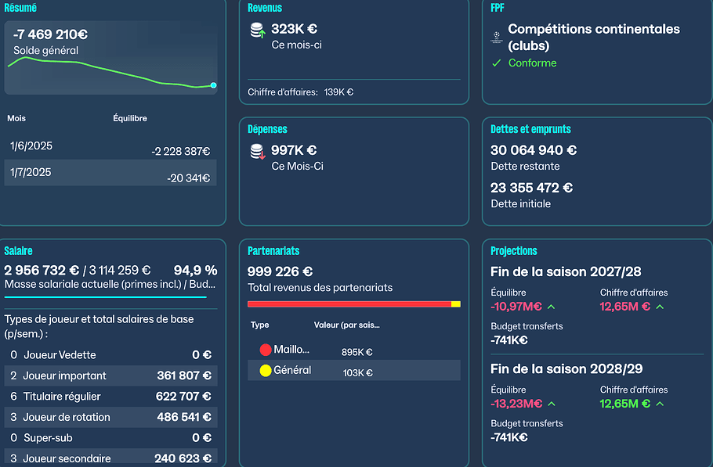Open the Résumé panel header

[20, 8]
